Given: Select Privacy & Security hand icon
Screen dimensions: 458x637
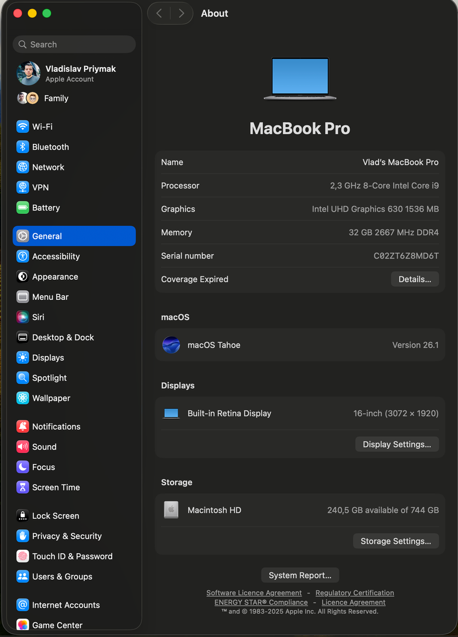Looking at the screenshot, I should pos(23,536).
